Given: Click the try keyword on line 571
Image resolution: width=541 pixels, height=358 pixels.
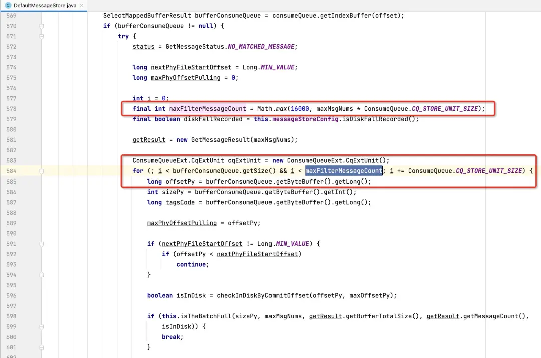Looking at the screenshot, I should 123,36.
